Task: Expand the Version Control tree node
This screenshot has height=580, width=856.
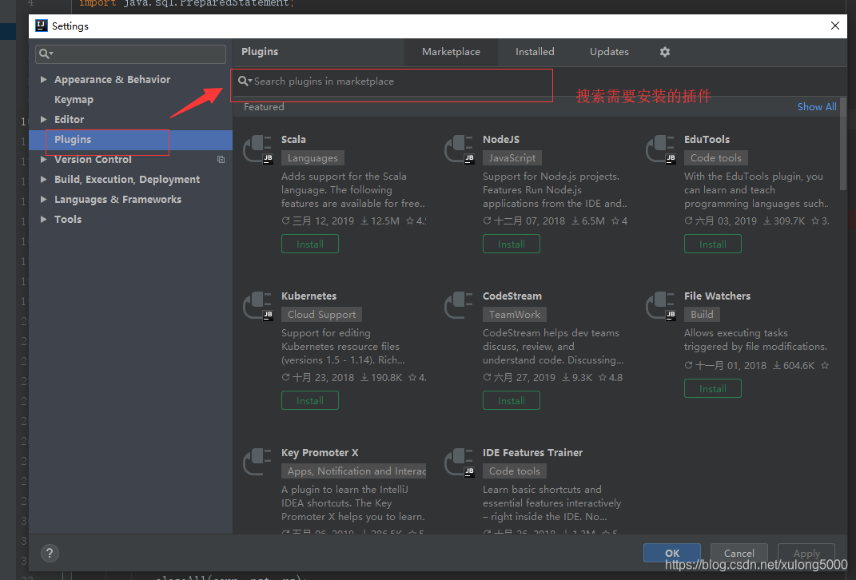Action: 44,159
